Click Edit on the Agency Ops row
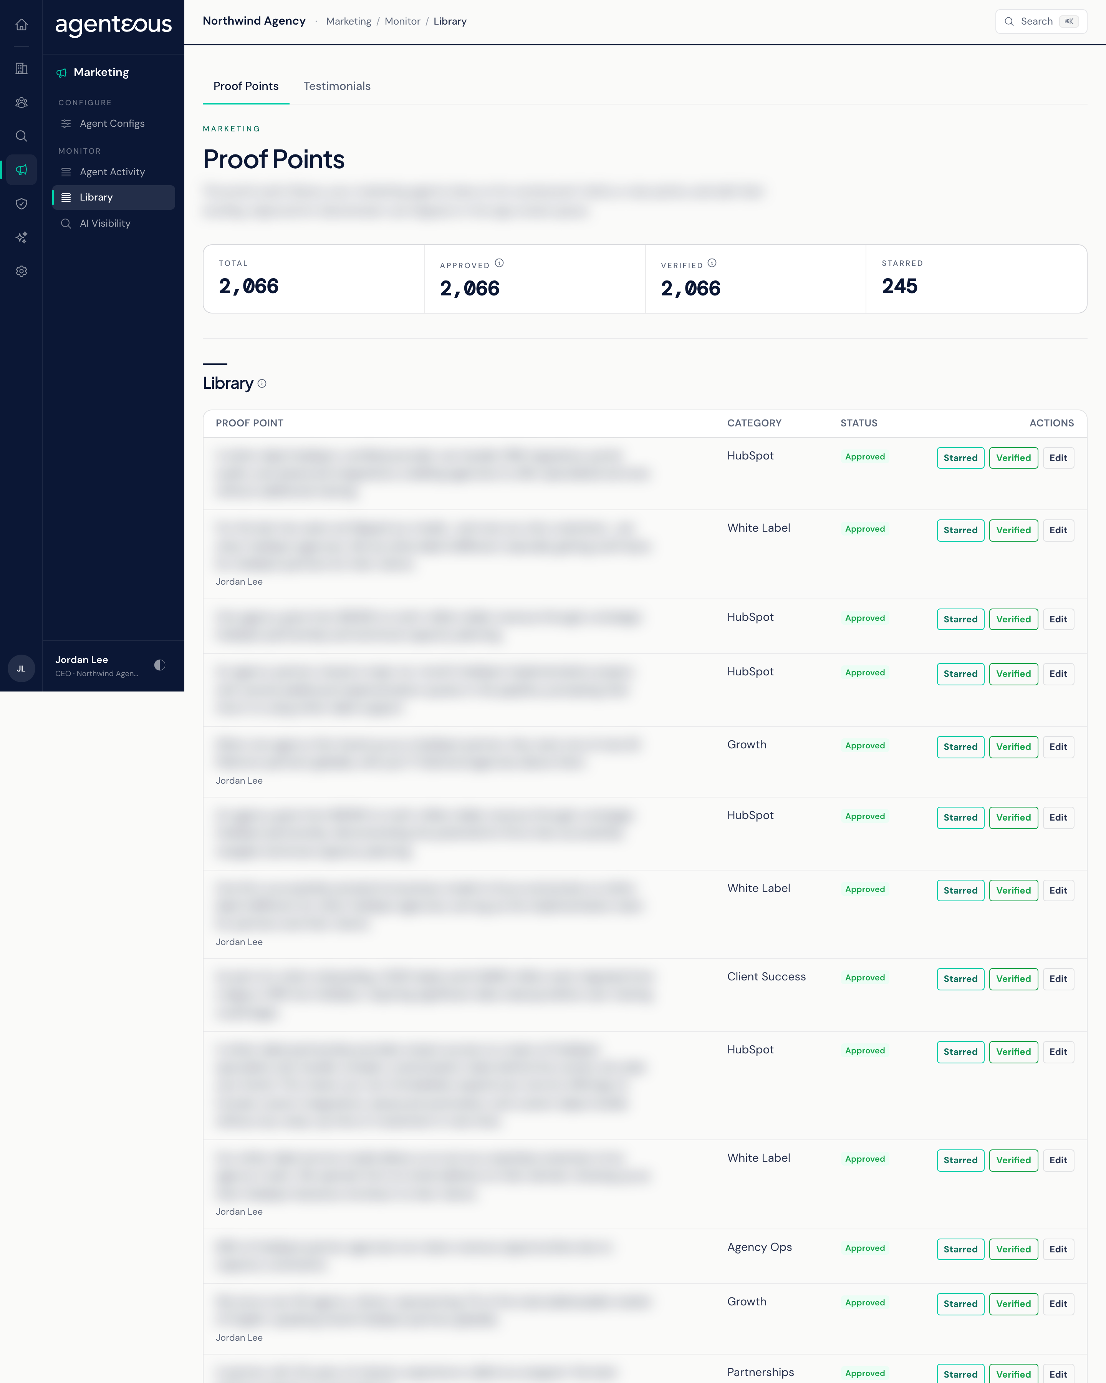Viewport: 1106px width, 1383px height. tap(1058, 1249)
